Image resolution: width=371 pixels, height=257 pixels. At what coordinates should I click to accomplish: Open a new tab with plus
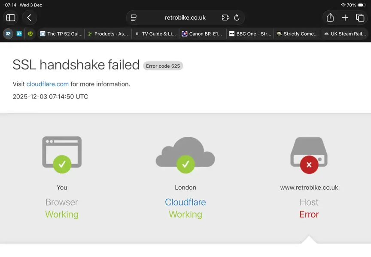345,18
